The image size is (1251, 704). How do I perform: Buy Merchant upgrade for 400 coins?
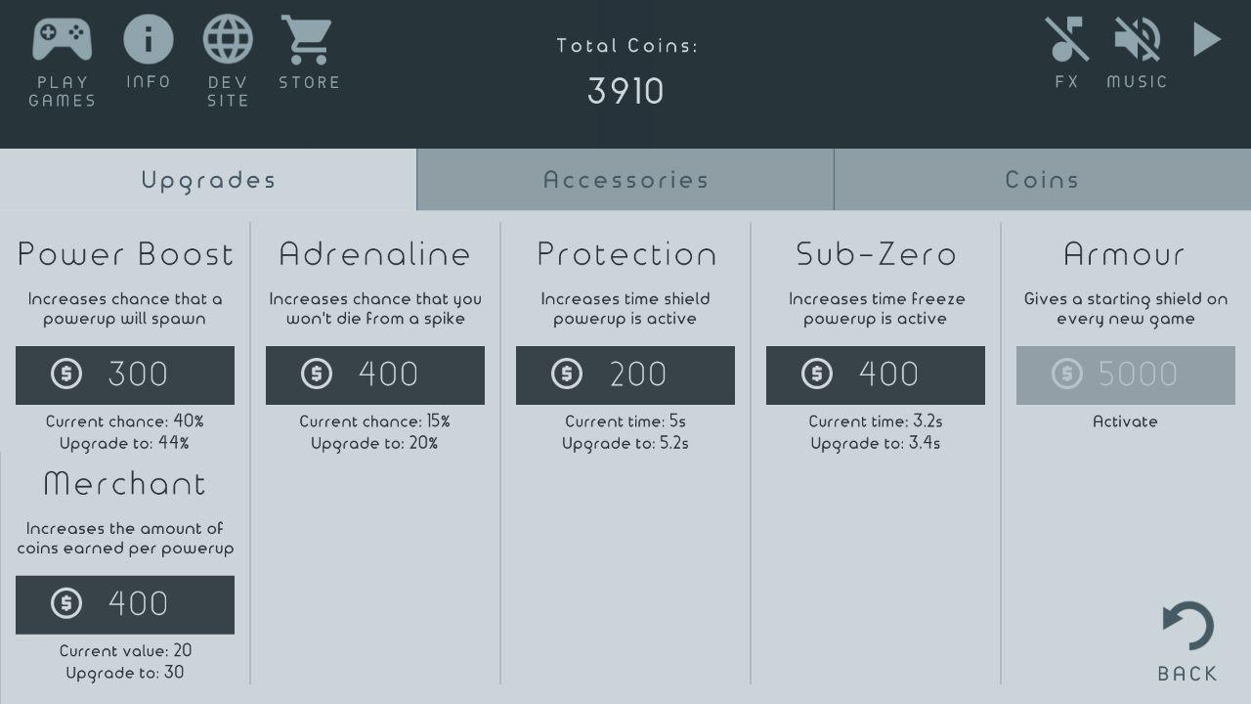click(x=125, y=604)
